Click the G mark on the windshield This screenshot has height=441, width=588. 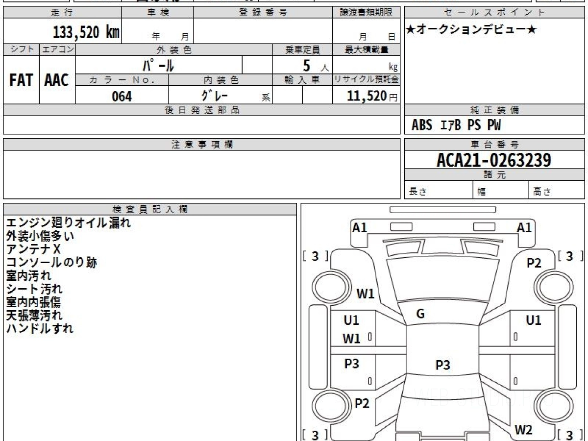click(420, 314)
